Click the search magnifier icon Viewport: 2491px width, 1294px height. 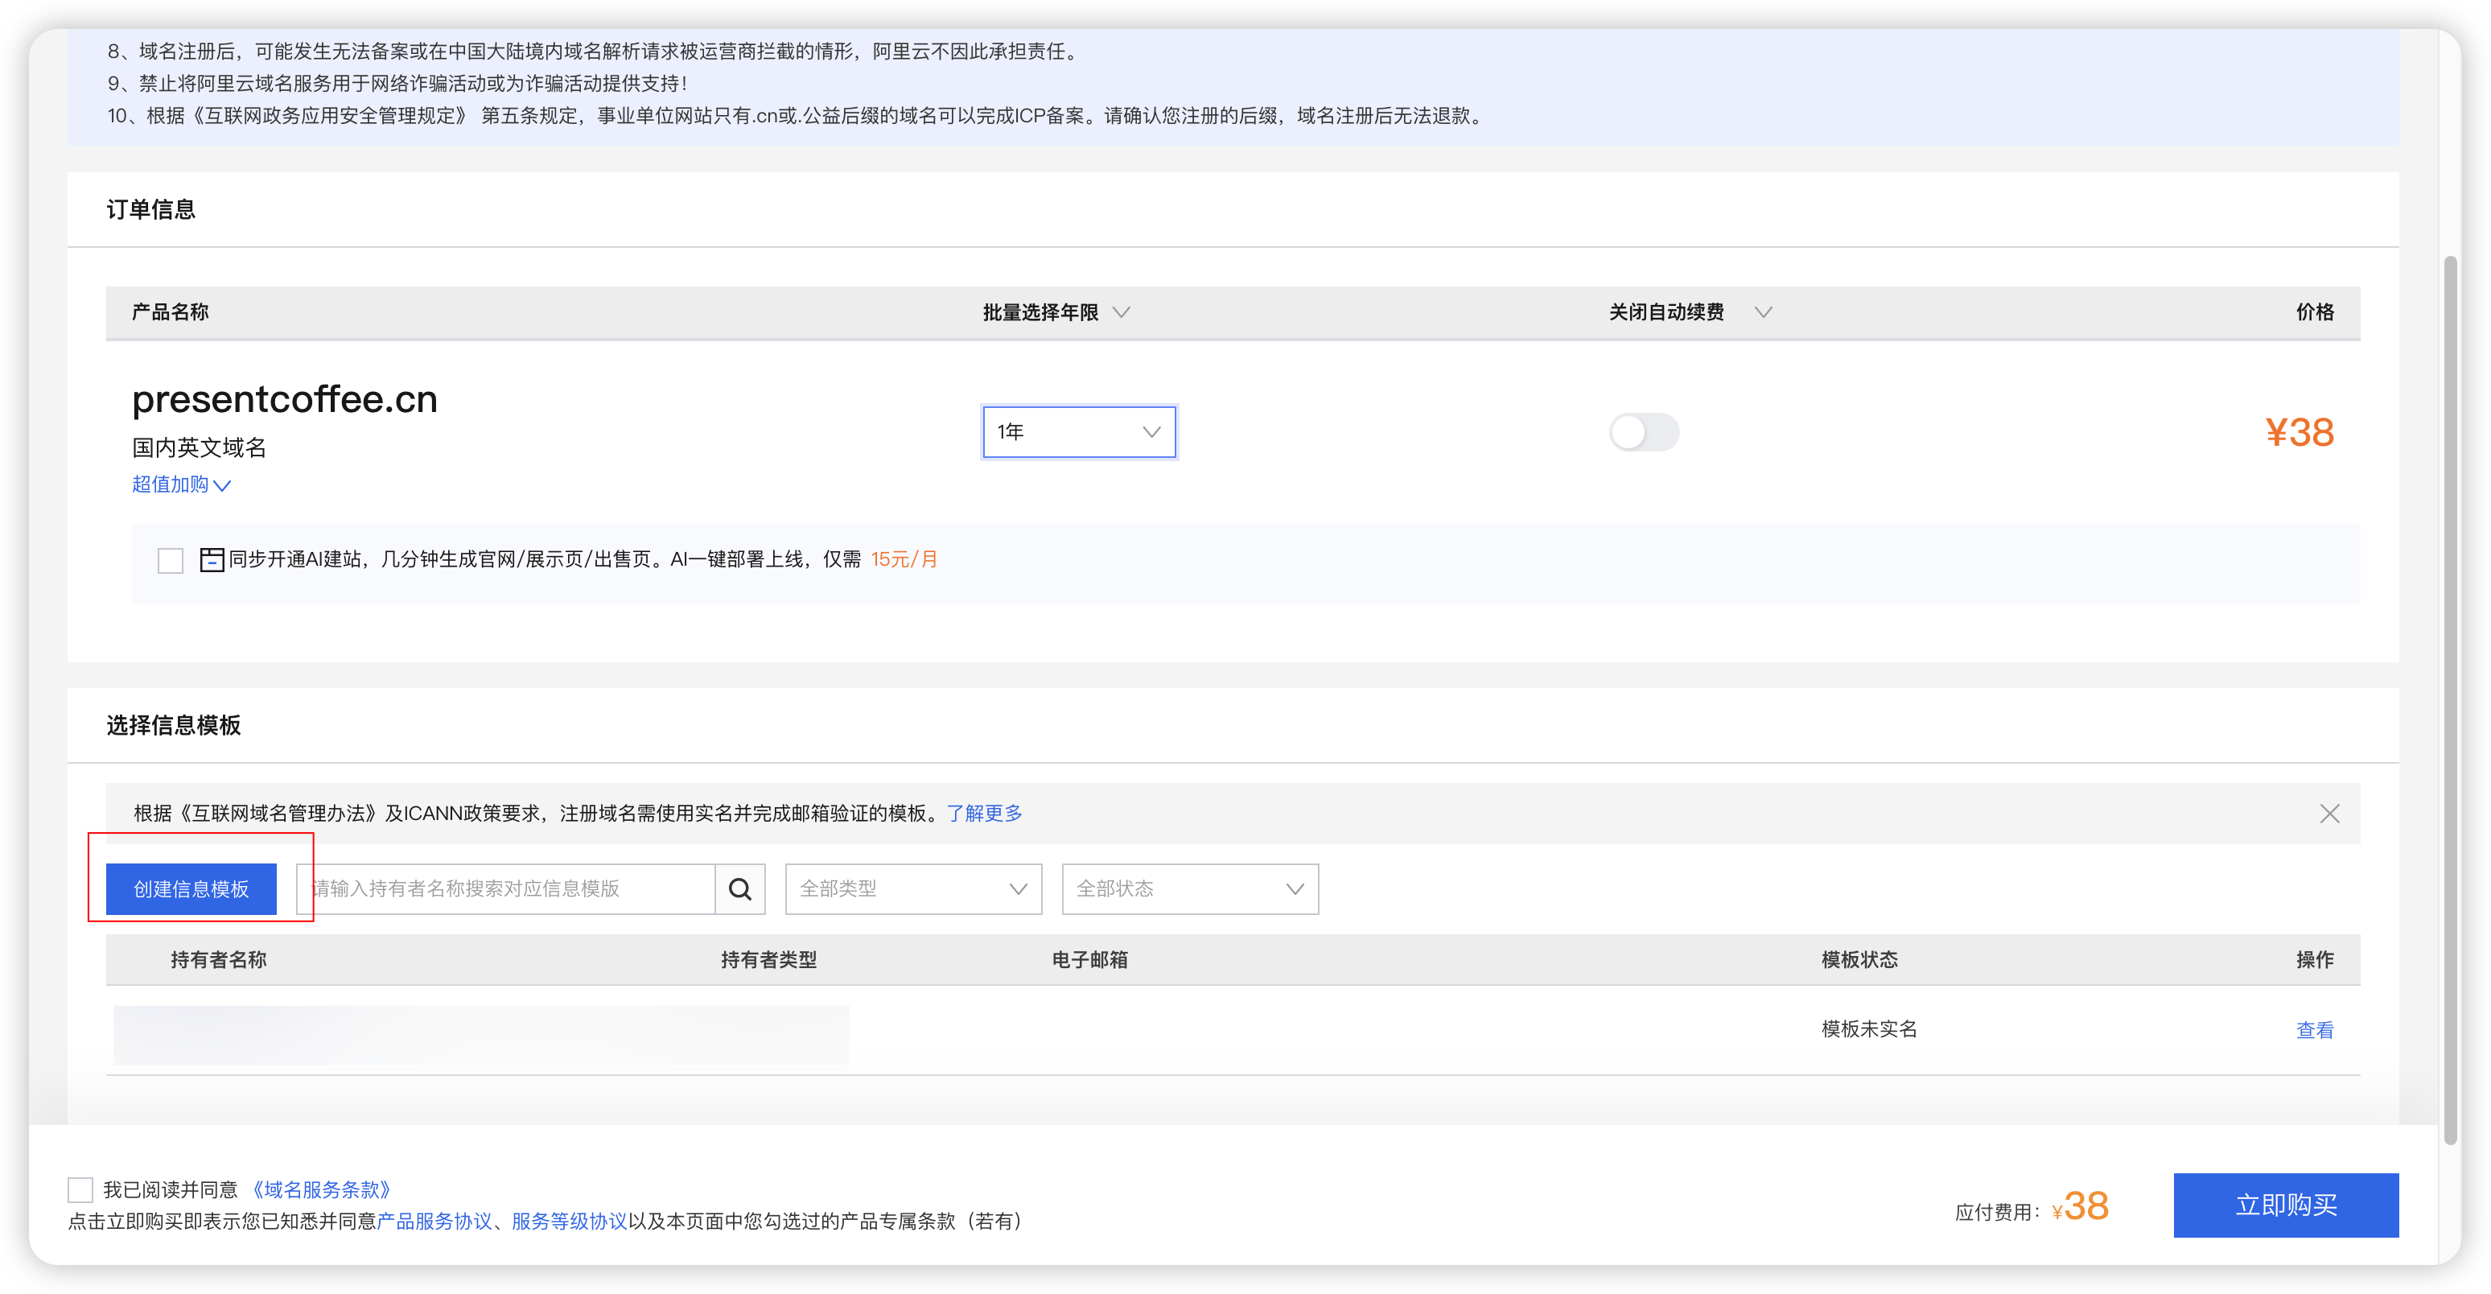(739, 888)
